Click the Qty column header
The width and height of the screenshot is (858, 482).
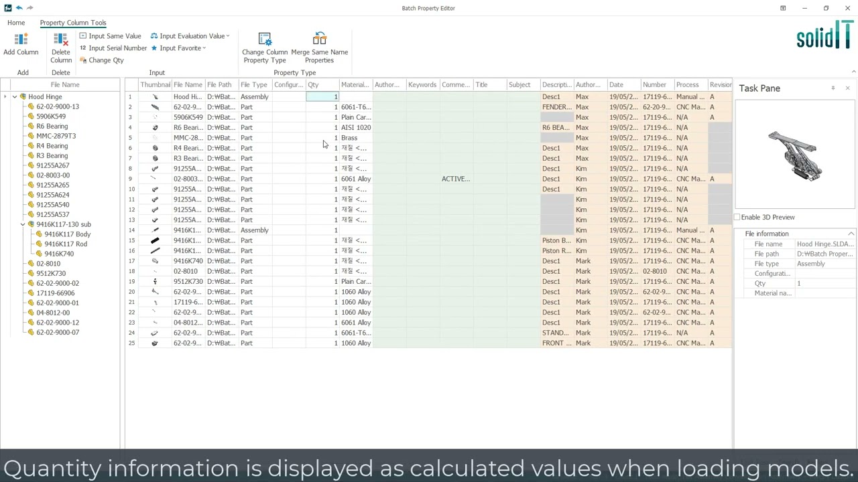point(322,85)
